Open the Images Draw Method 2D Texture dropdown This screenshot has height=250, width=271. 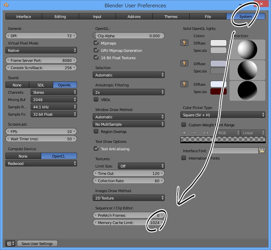tap(129, 198)
